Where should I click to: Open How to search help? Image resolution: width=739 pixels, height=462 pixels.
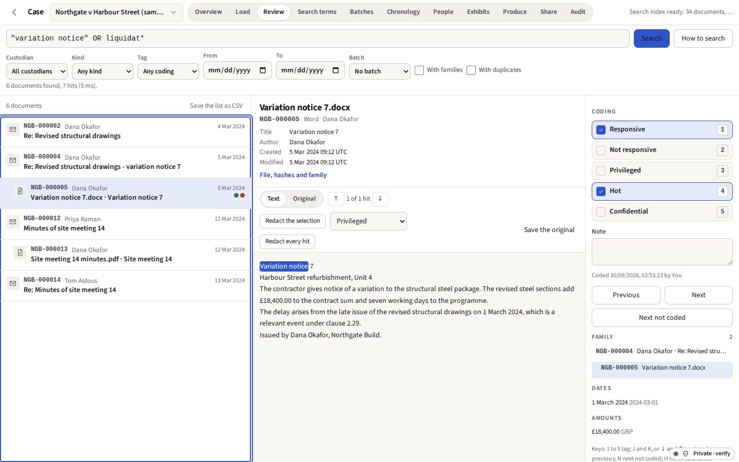pyautogui.click(x=703, y=38)
